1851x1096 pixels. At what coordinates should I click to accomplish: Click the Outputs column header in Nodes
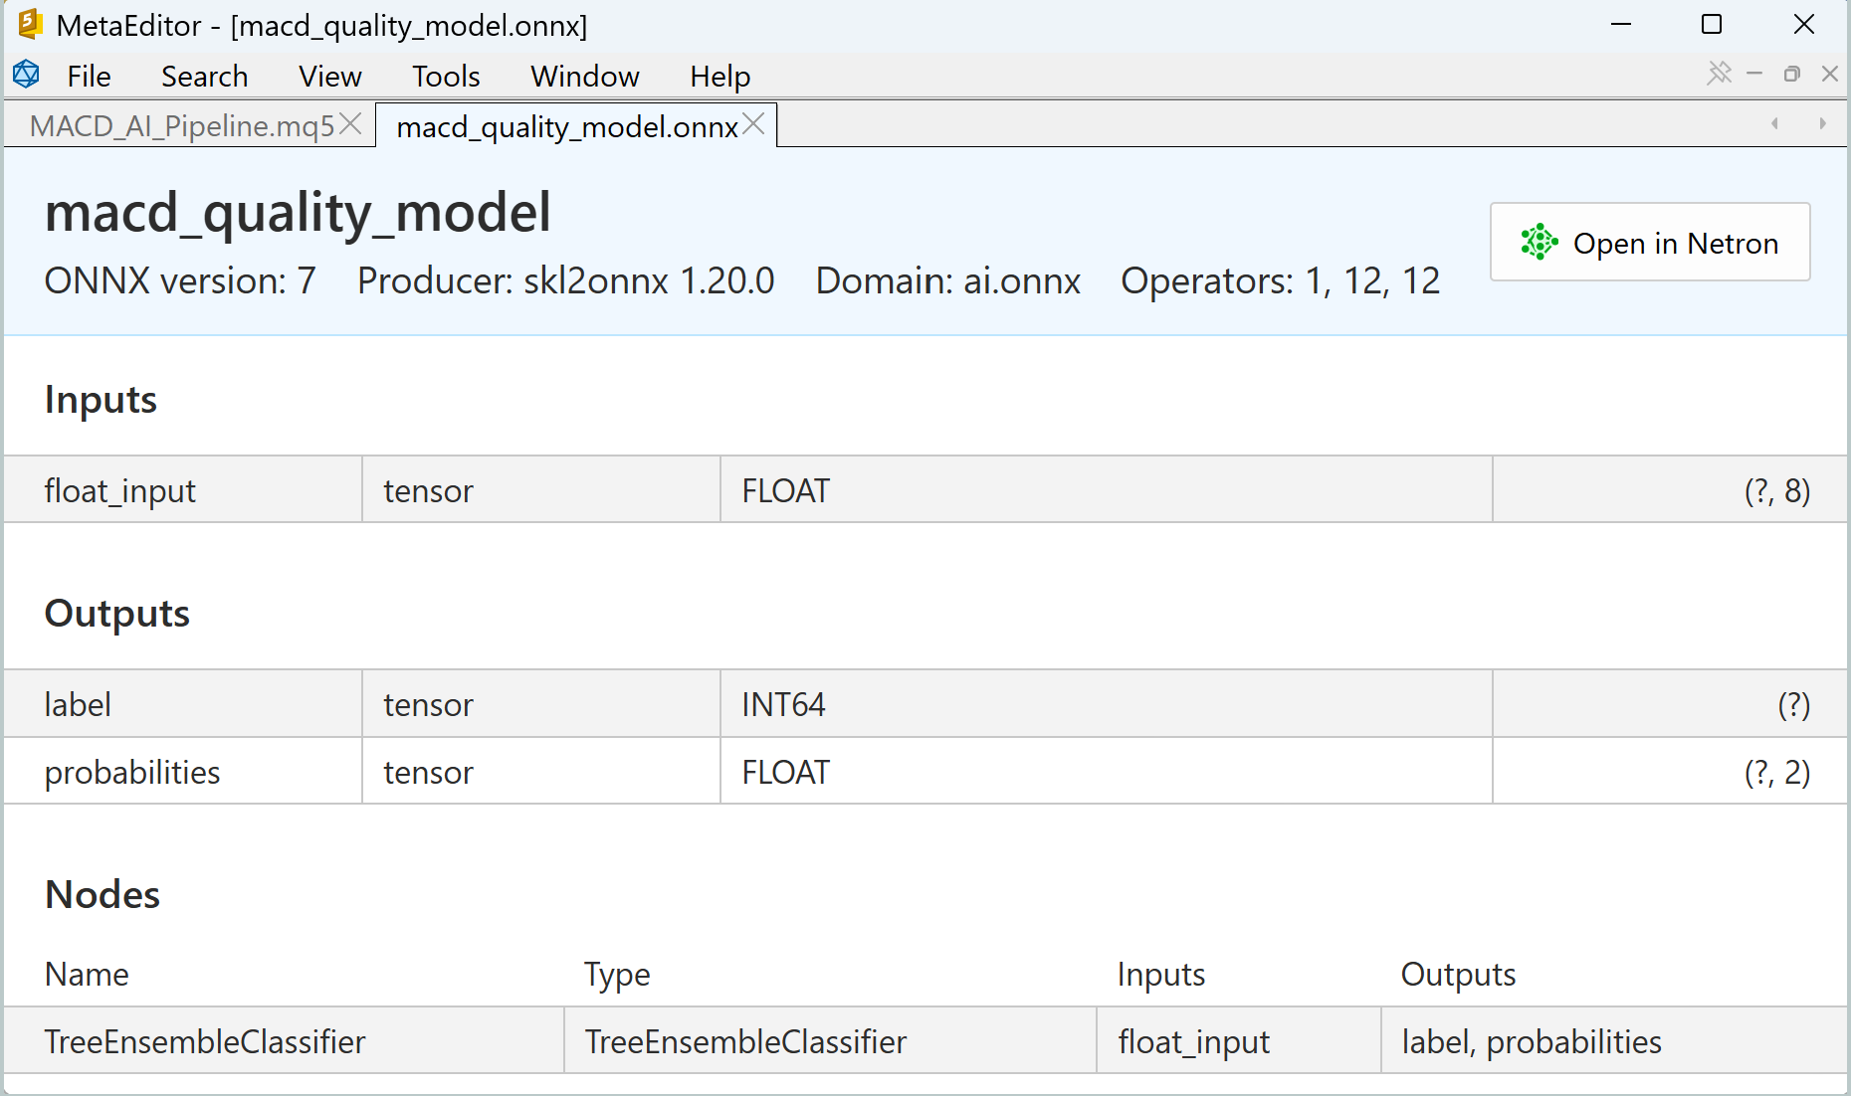click(x=1458, y=974)
